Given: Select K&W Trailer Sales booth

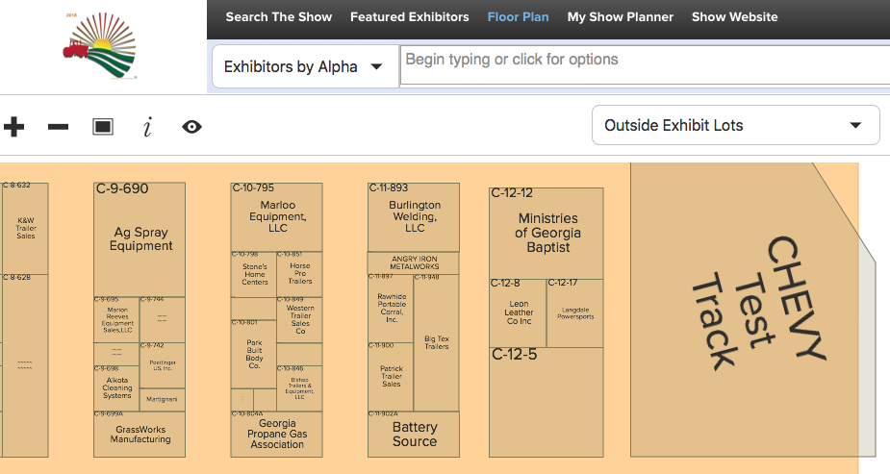Looking at the screenshot, I should 25,229.
